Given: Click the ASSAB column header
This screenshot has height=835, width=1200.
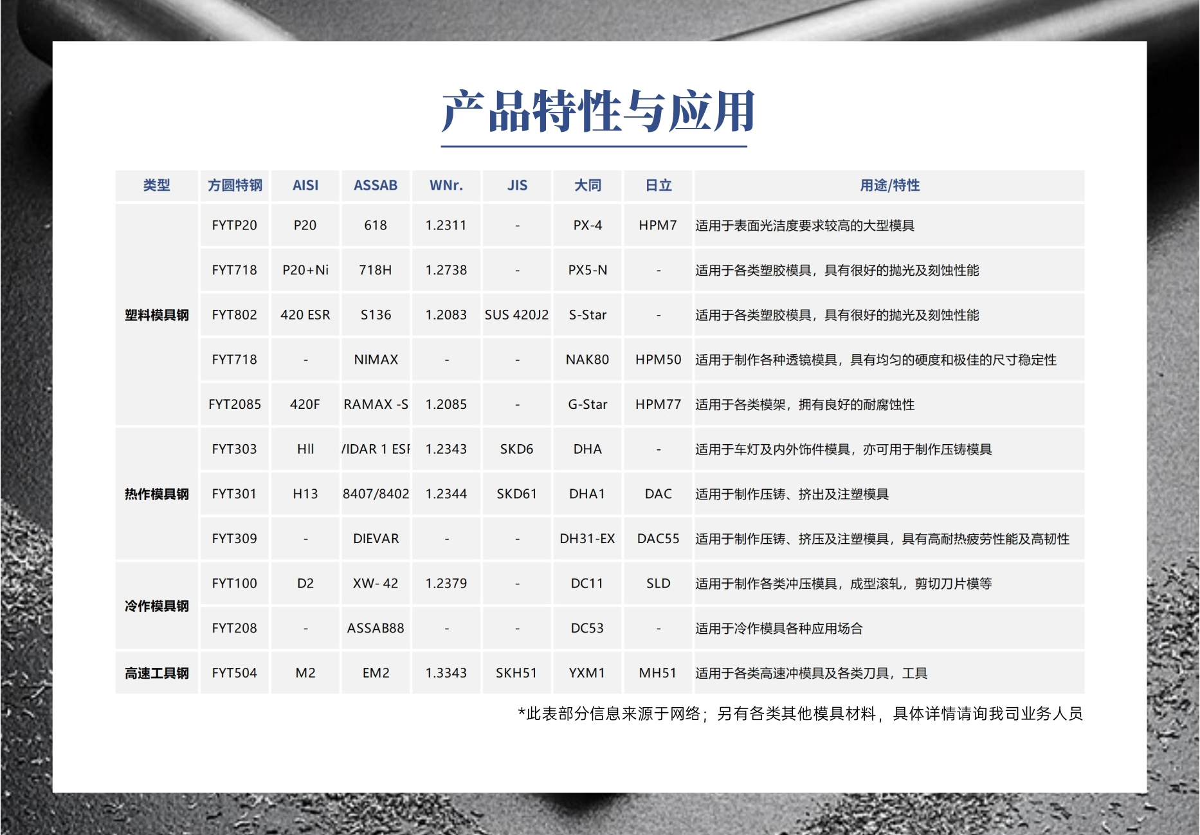Looking at the screenshot, I should point(376,186).
